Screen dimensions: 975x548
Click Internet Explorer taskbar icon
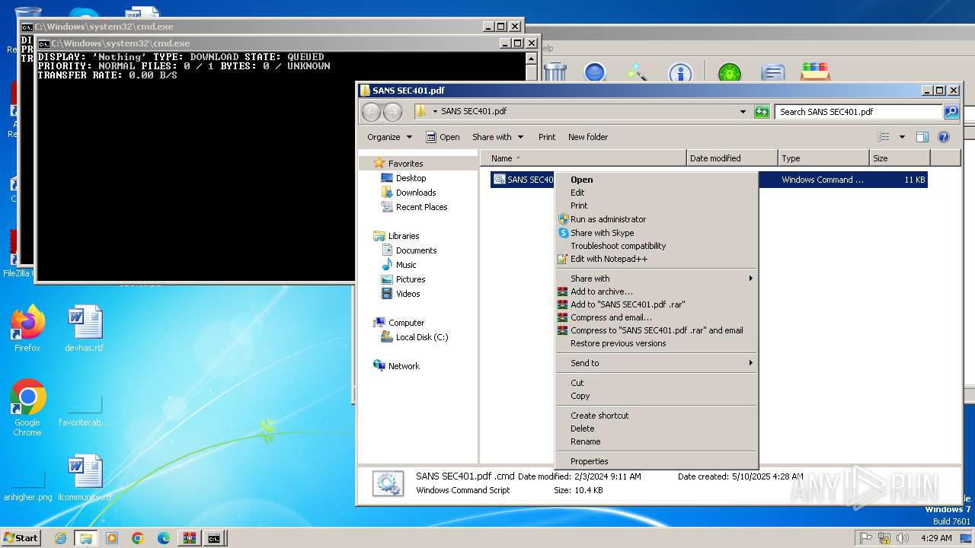[60, 538]
